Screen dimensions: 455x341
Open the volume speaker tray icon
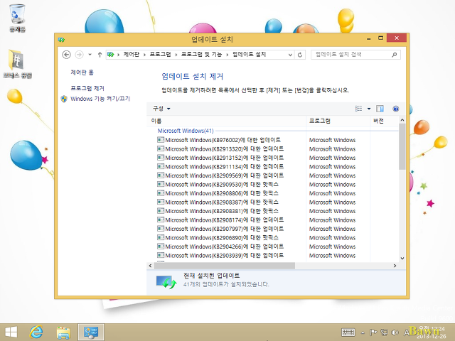point(395,332)
